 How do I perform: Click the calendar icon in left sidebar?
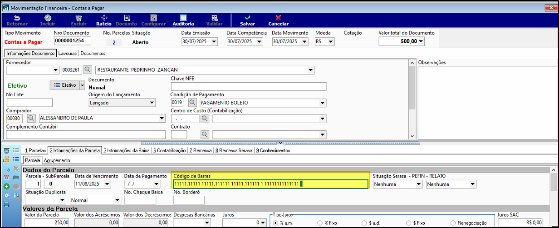point(6,177)
